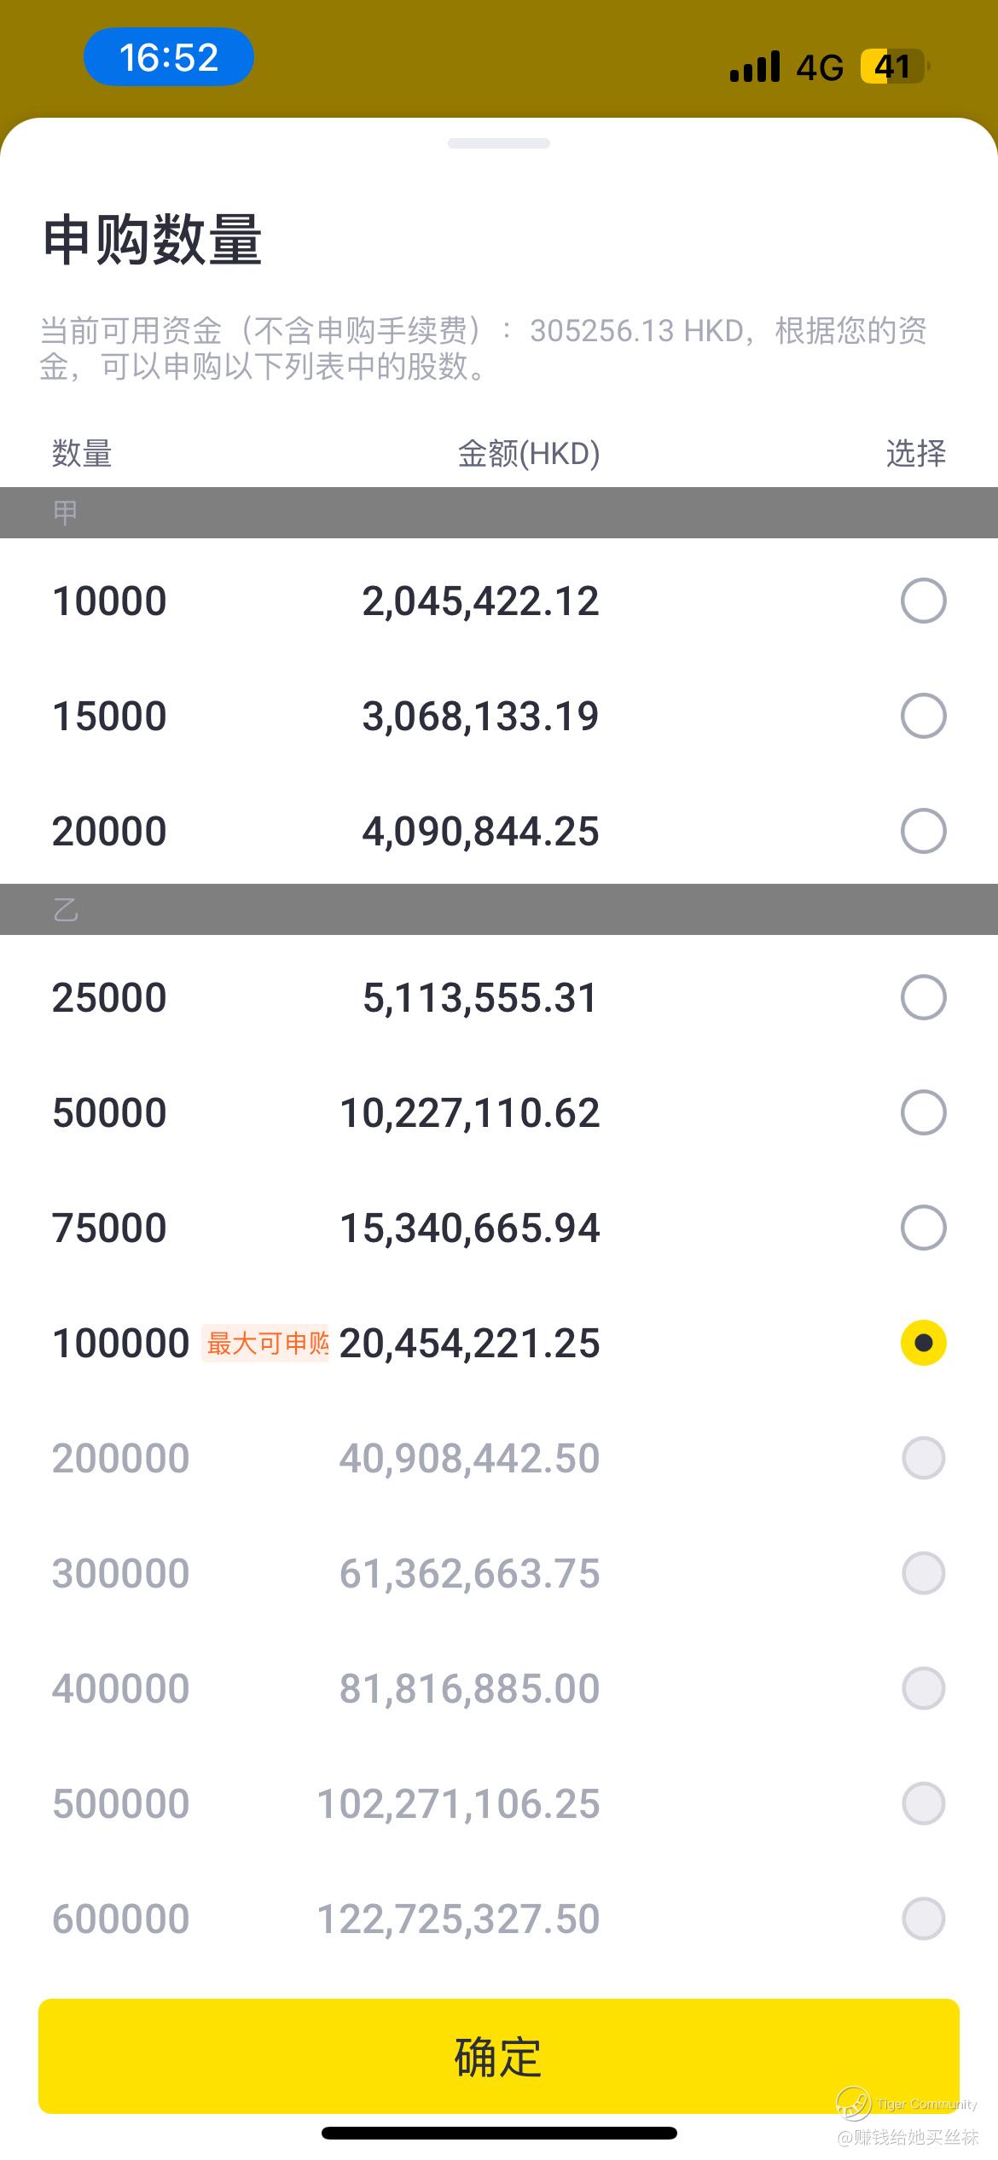Tap the sheet drag handle bar
This screenshot has width=998, height=2160.
click(x=499, y=143)
